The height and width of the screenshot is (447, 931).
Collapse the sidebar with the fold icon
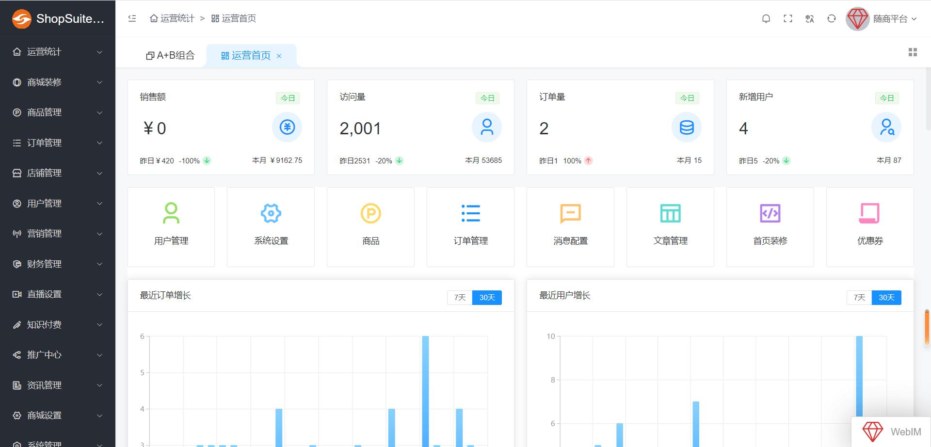[132, 18]
